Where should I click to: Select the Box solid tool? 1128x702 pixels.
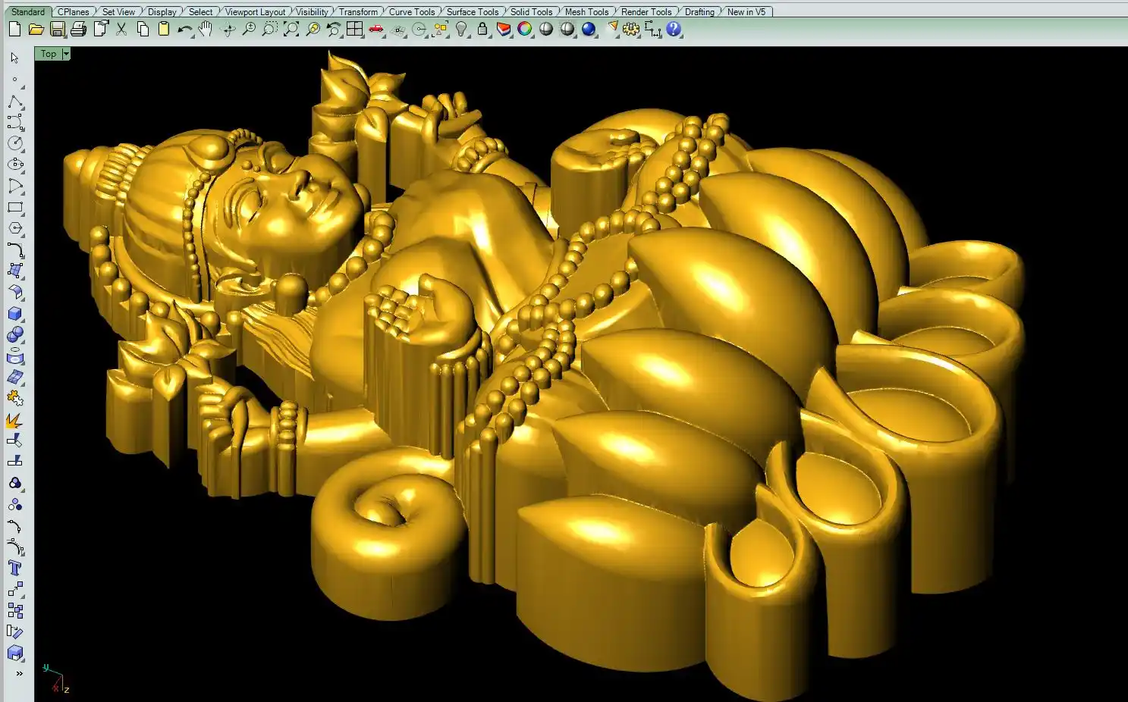point(14,314)
